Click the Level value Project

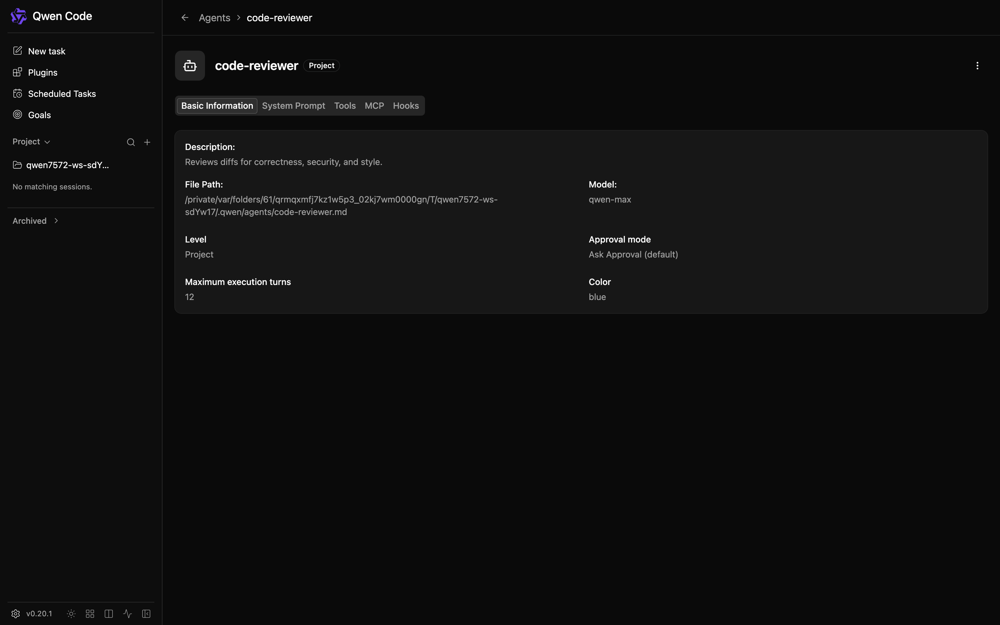coord(199,255)
